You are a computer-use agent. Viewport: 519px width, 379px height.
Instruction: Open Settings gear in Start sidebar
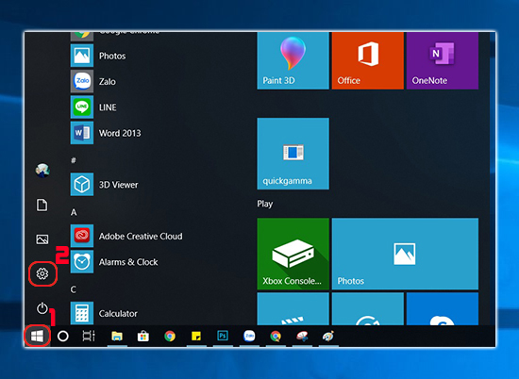[42, 273]
